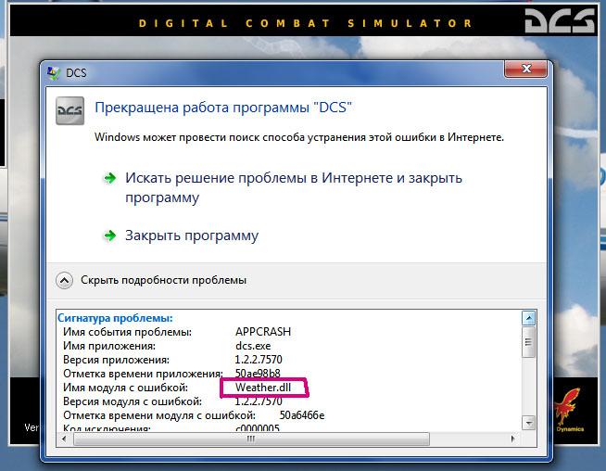Click the APPCRASH value
This screenshot has width=606, height=471.
[x=263, y=332]
